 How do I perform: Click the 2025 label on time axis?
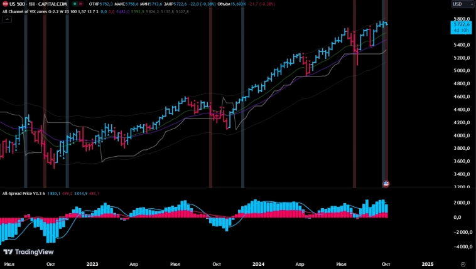point(427,265)
